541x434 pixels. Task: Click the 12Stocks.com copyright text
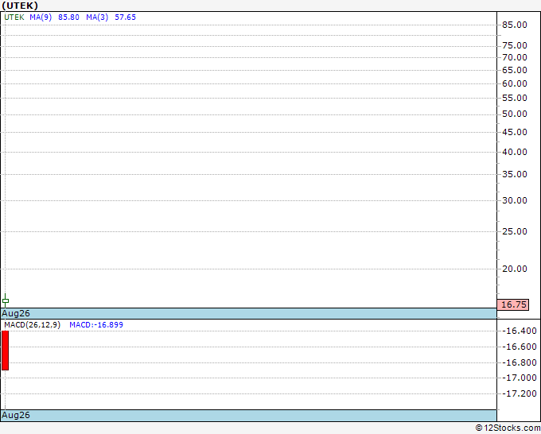coord(508,428)
